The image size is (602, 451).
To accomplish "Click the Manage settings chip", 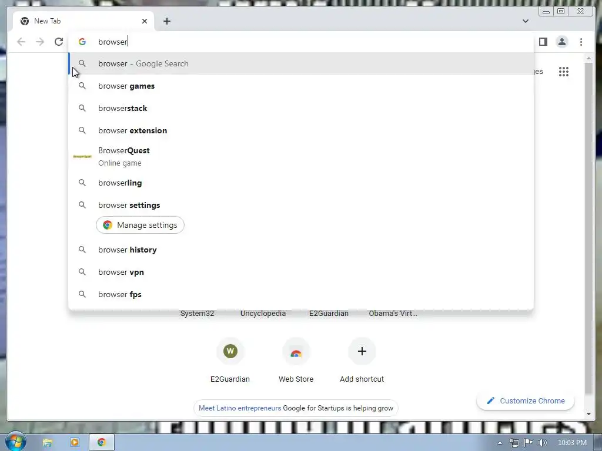I will pyautogui.click(x=140, y=225).
